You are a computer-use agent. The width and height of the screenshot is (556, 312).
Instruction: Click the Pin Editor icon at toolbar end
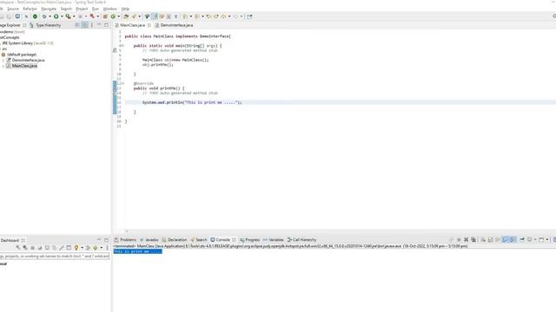[249, 16]
